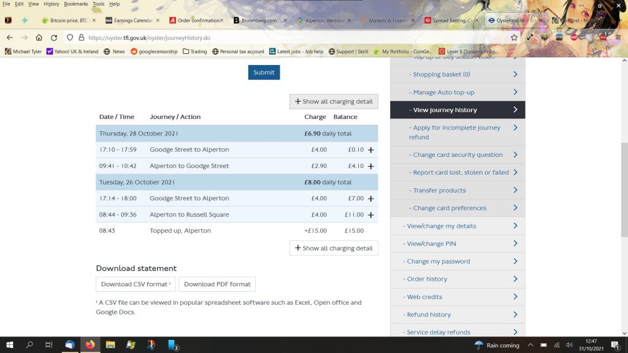
Task: Bookmark this page with the star icon
Action: tap(514, 37)
